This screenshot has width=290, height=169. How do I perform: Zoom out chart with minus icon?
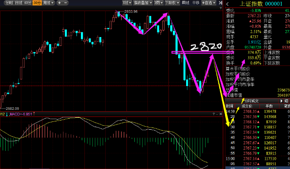click(65, 3)
